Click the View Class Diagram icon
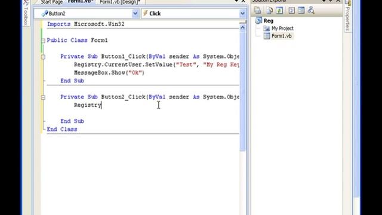This screenshot has height=215, width=382. click(311, 11)
